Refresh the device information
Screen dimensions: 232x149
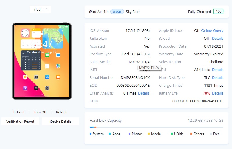62,112
